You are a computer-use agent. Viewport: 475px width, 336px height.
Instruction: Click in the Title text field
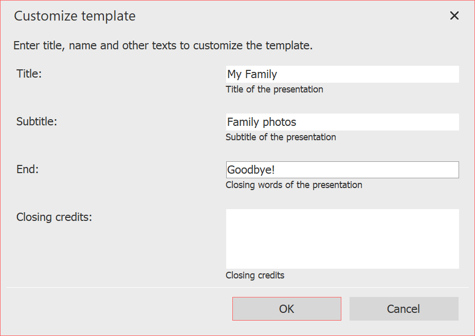coord(342,74)
